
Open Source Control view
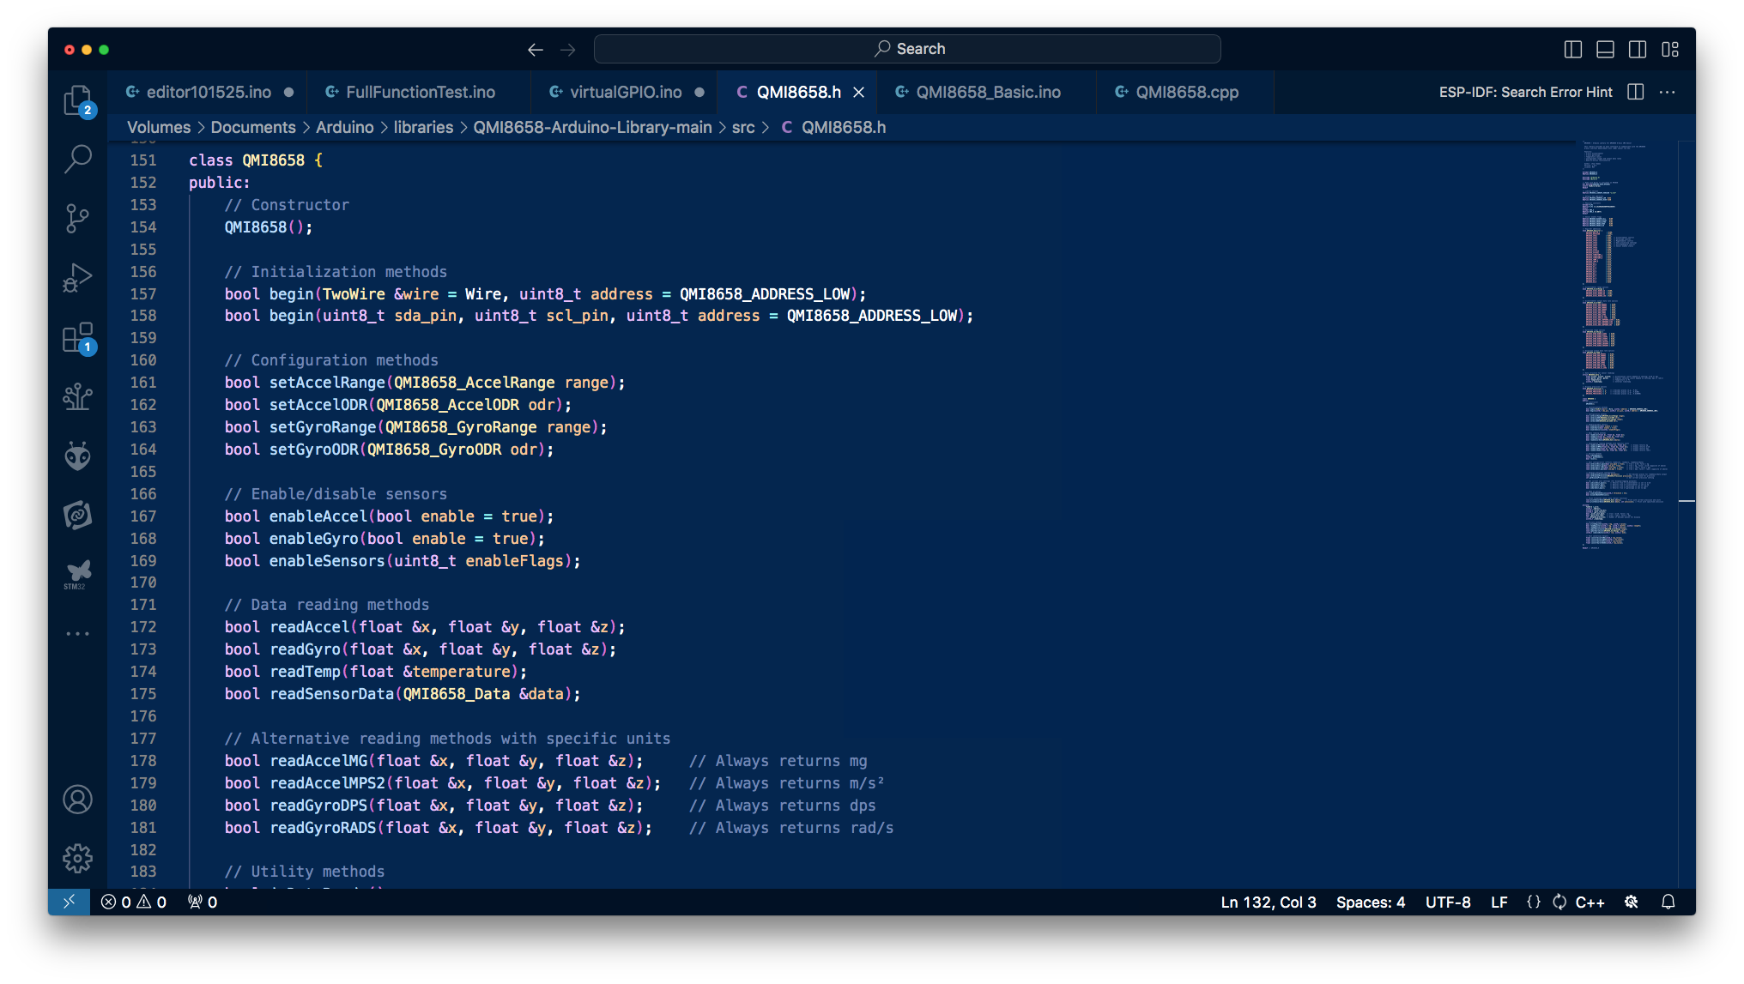[77, 218]
